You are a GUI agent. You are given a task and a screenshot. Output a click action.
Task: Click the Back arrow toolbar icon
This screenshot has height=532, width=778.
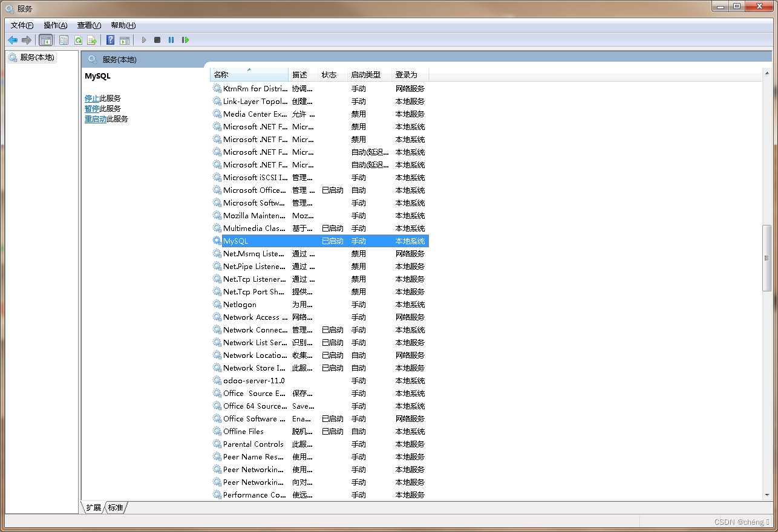(13, 40)
